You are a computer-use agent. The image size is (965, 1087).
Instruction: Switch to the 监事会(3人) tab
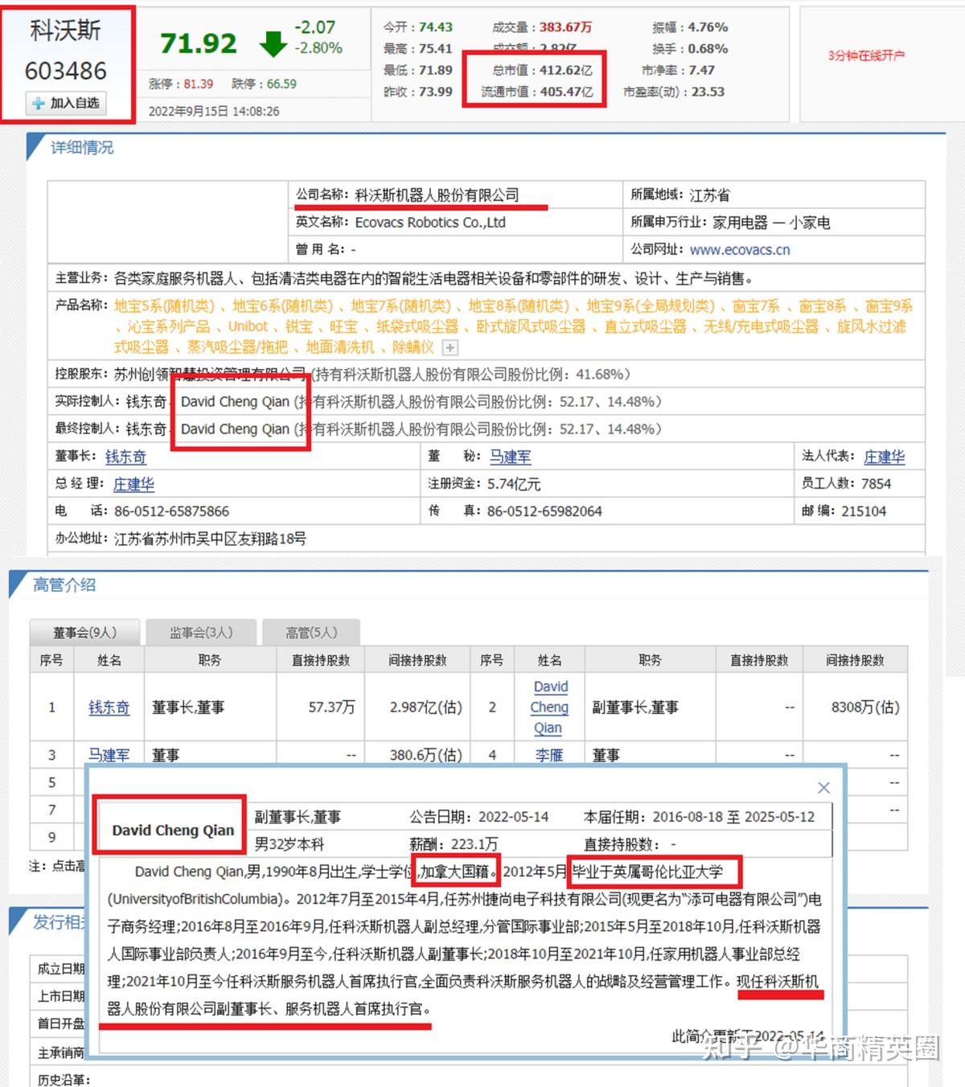(201, 633)
